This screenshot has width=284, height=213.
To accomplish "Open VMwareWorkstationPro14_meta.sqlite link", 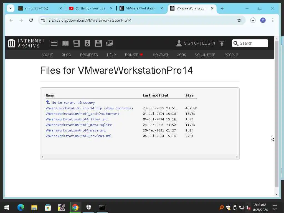I will pyautogui.click(x=79, y=125).
